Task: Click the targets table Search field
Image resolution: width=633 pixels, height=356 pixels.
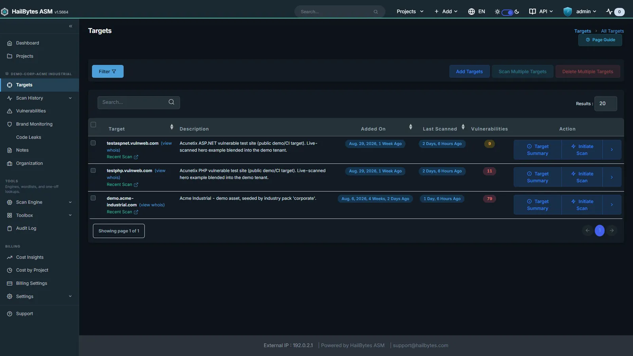Action: tap(138, 102)
